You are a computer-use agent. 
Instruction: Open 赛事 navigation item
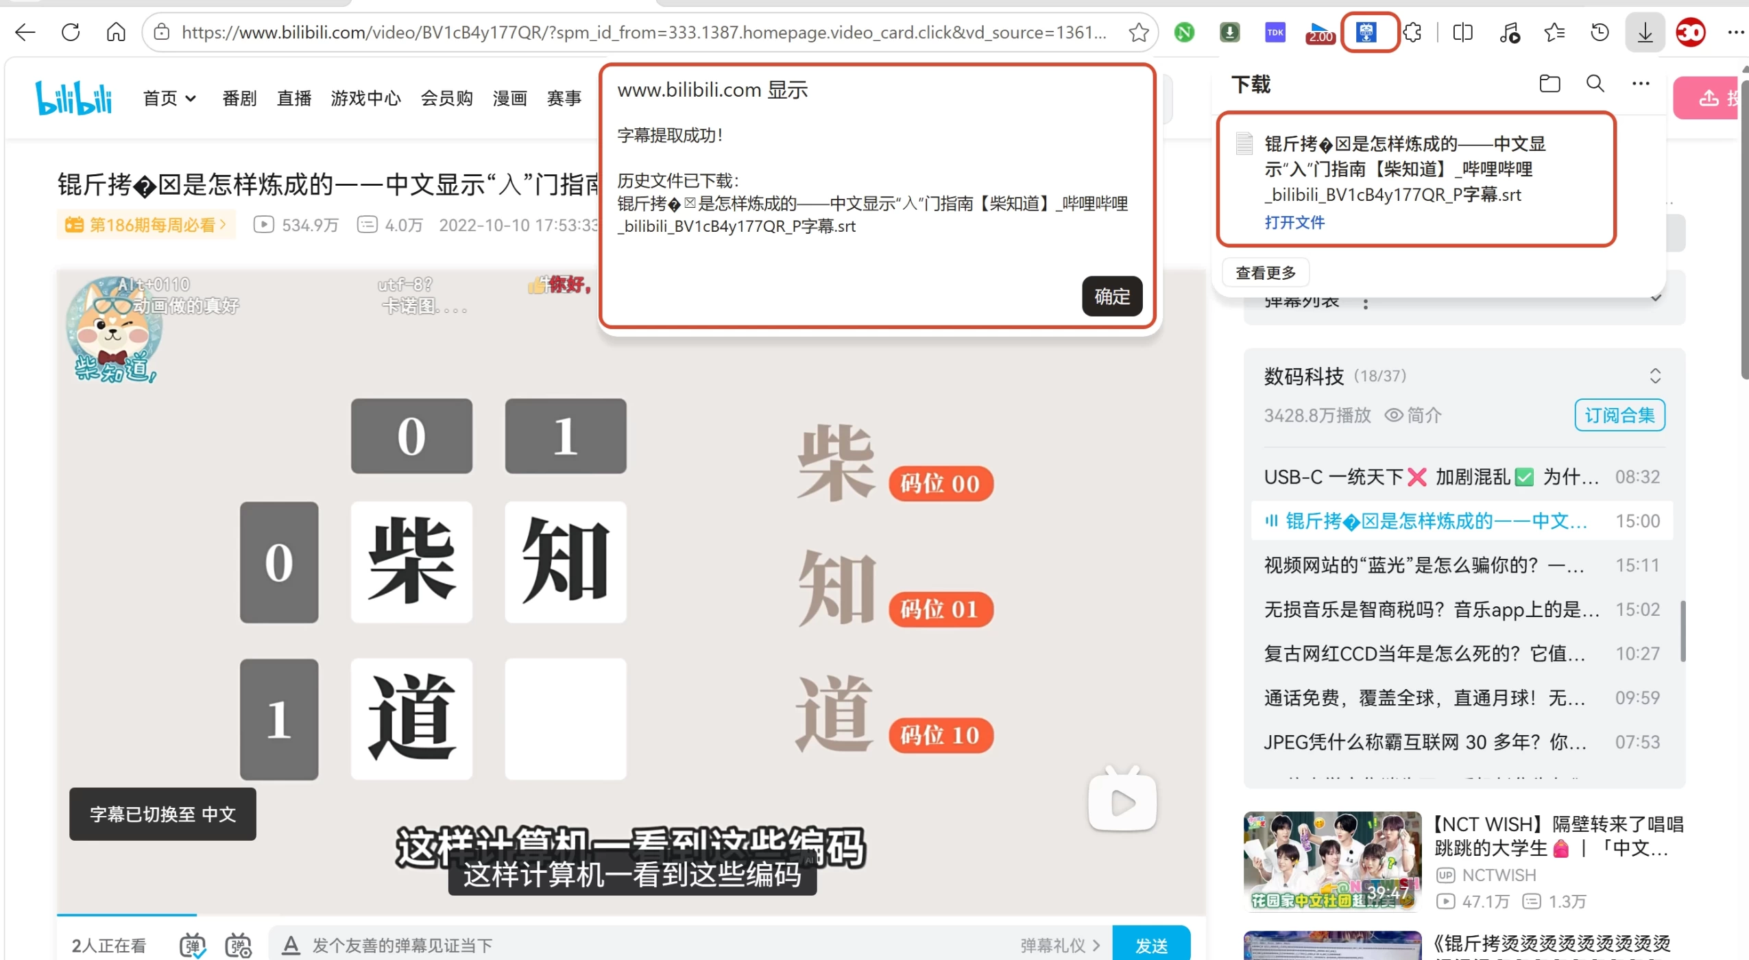click(x=564, y=98)
